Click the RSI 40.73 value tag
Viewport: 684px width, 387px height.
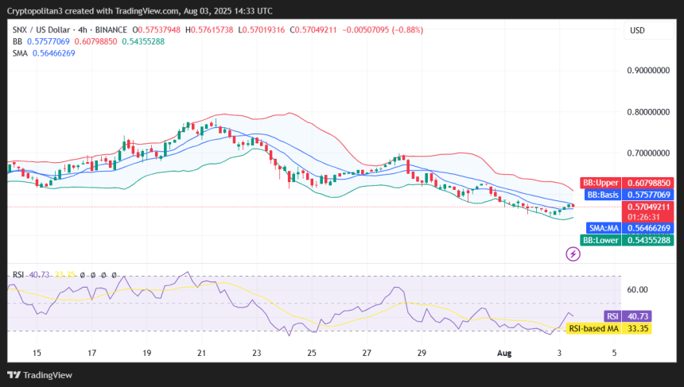click(628, 316)
